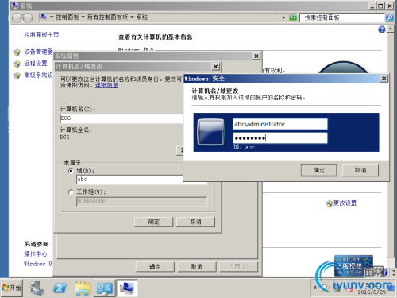Close the 计算机名/域更改 dialog
397x298 pixels.
[x=216, y=67]
